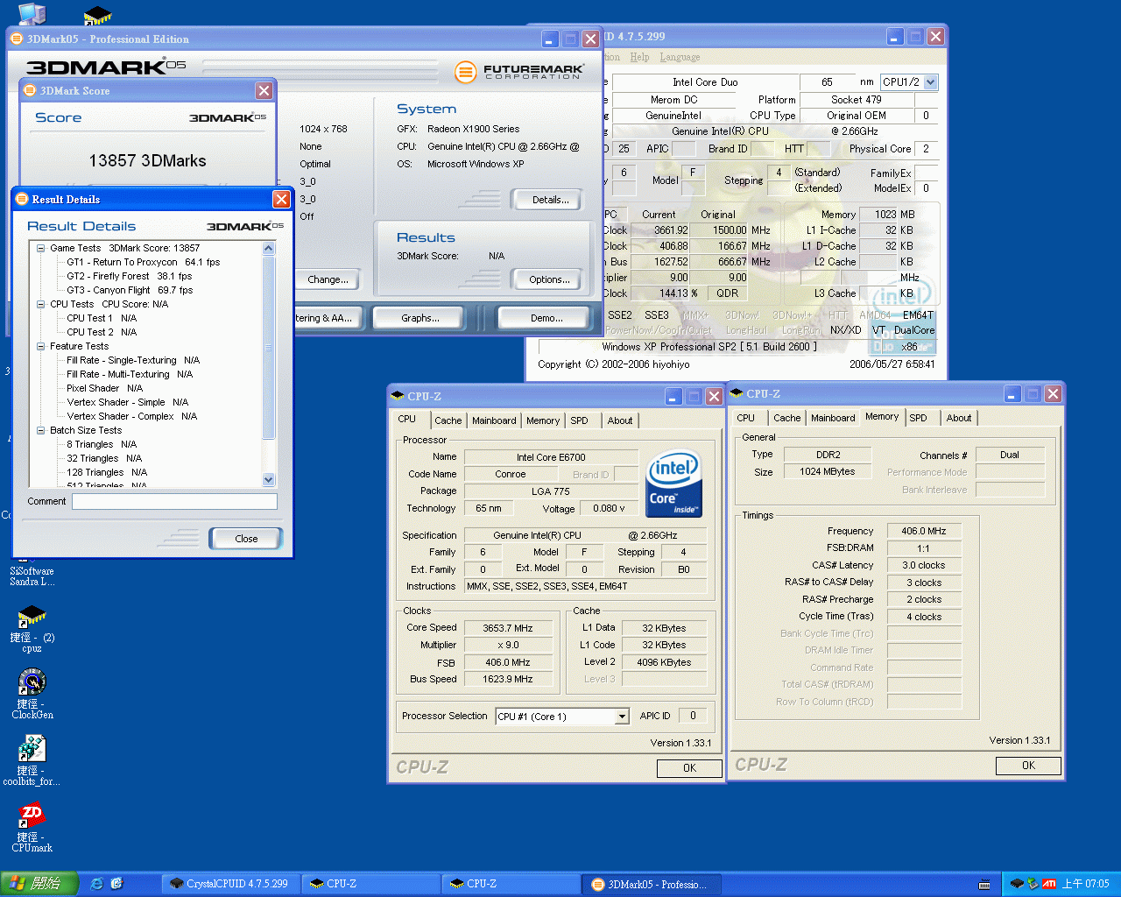Switch to Mainboard tab in left CPU-Z window
Viewport: 1121px width, 897px height.
pyautogui.click(x=494, y=420)
